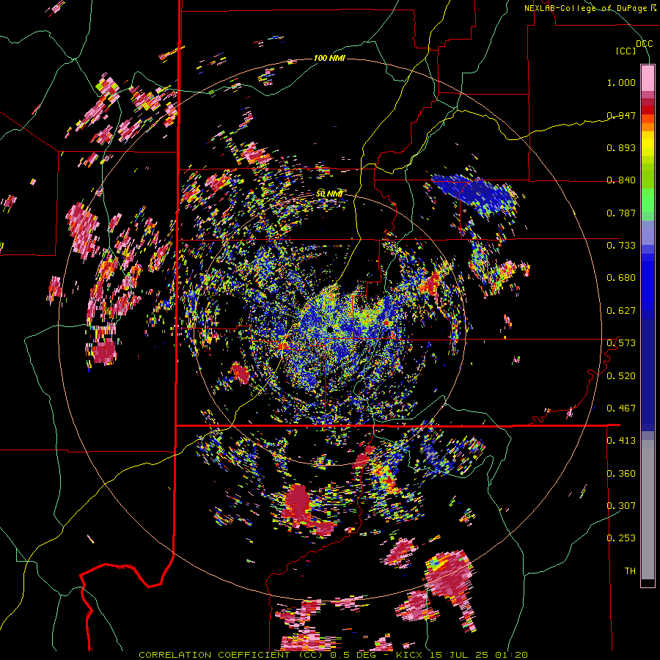Click the KICX station identifier

[x=408, y=655]
